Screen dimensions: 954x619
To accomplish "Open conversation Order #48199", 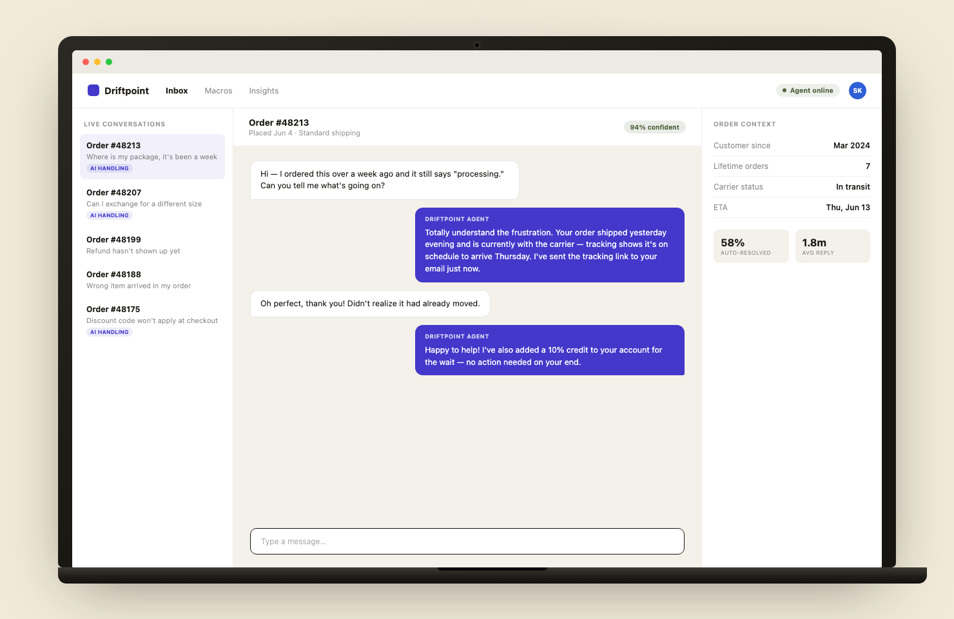I will 152,245.
